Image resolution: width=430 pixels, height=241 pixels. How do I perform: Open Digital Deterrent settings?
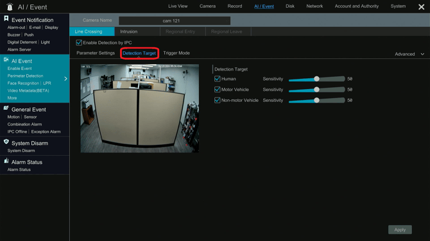pyautogui.click(x=22, y=42)
